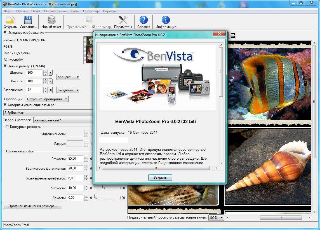
Task: Increase Резкость with the up spinner
Action: (86, 157)
